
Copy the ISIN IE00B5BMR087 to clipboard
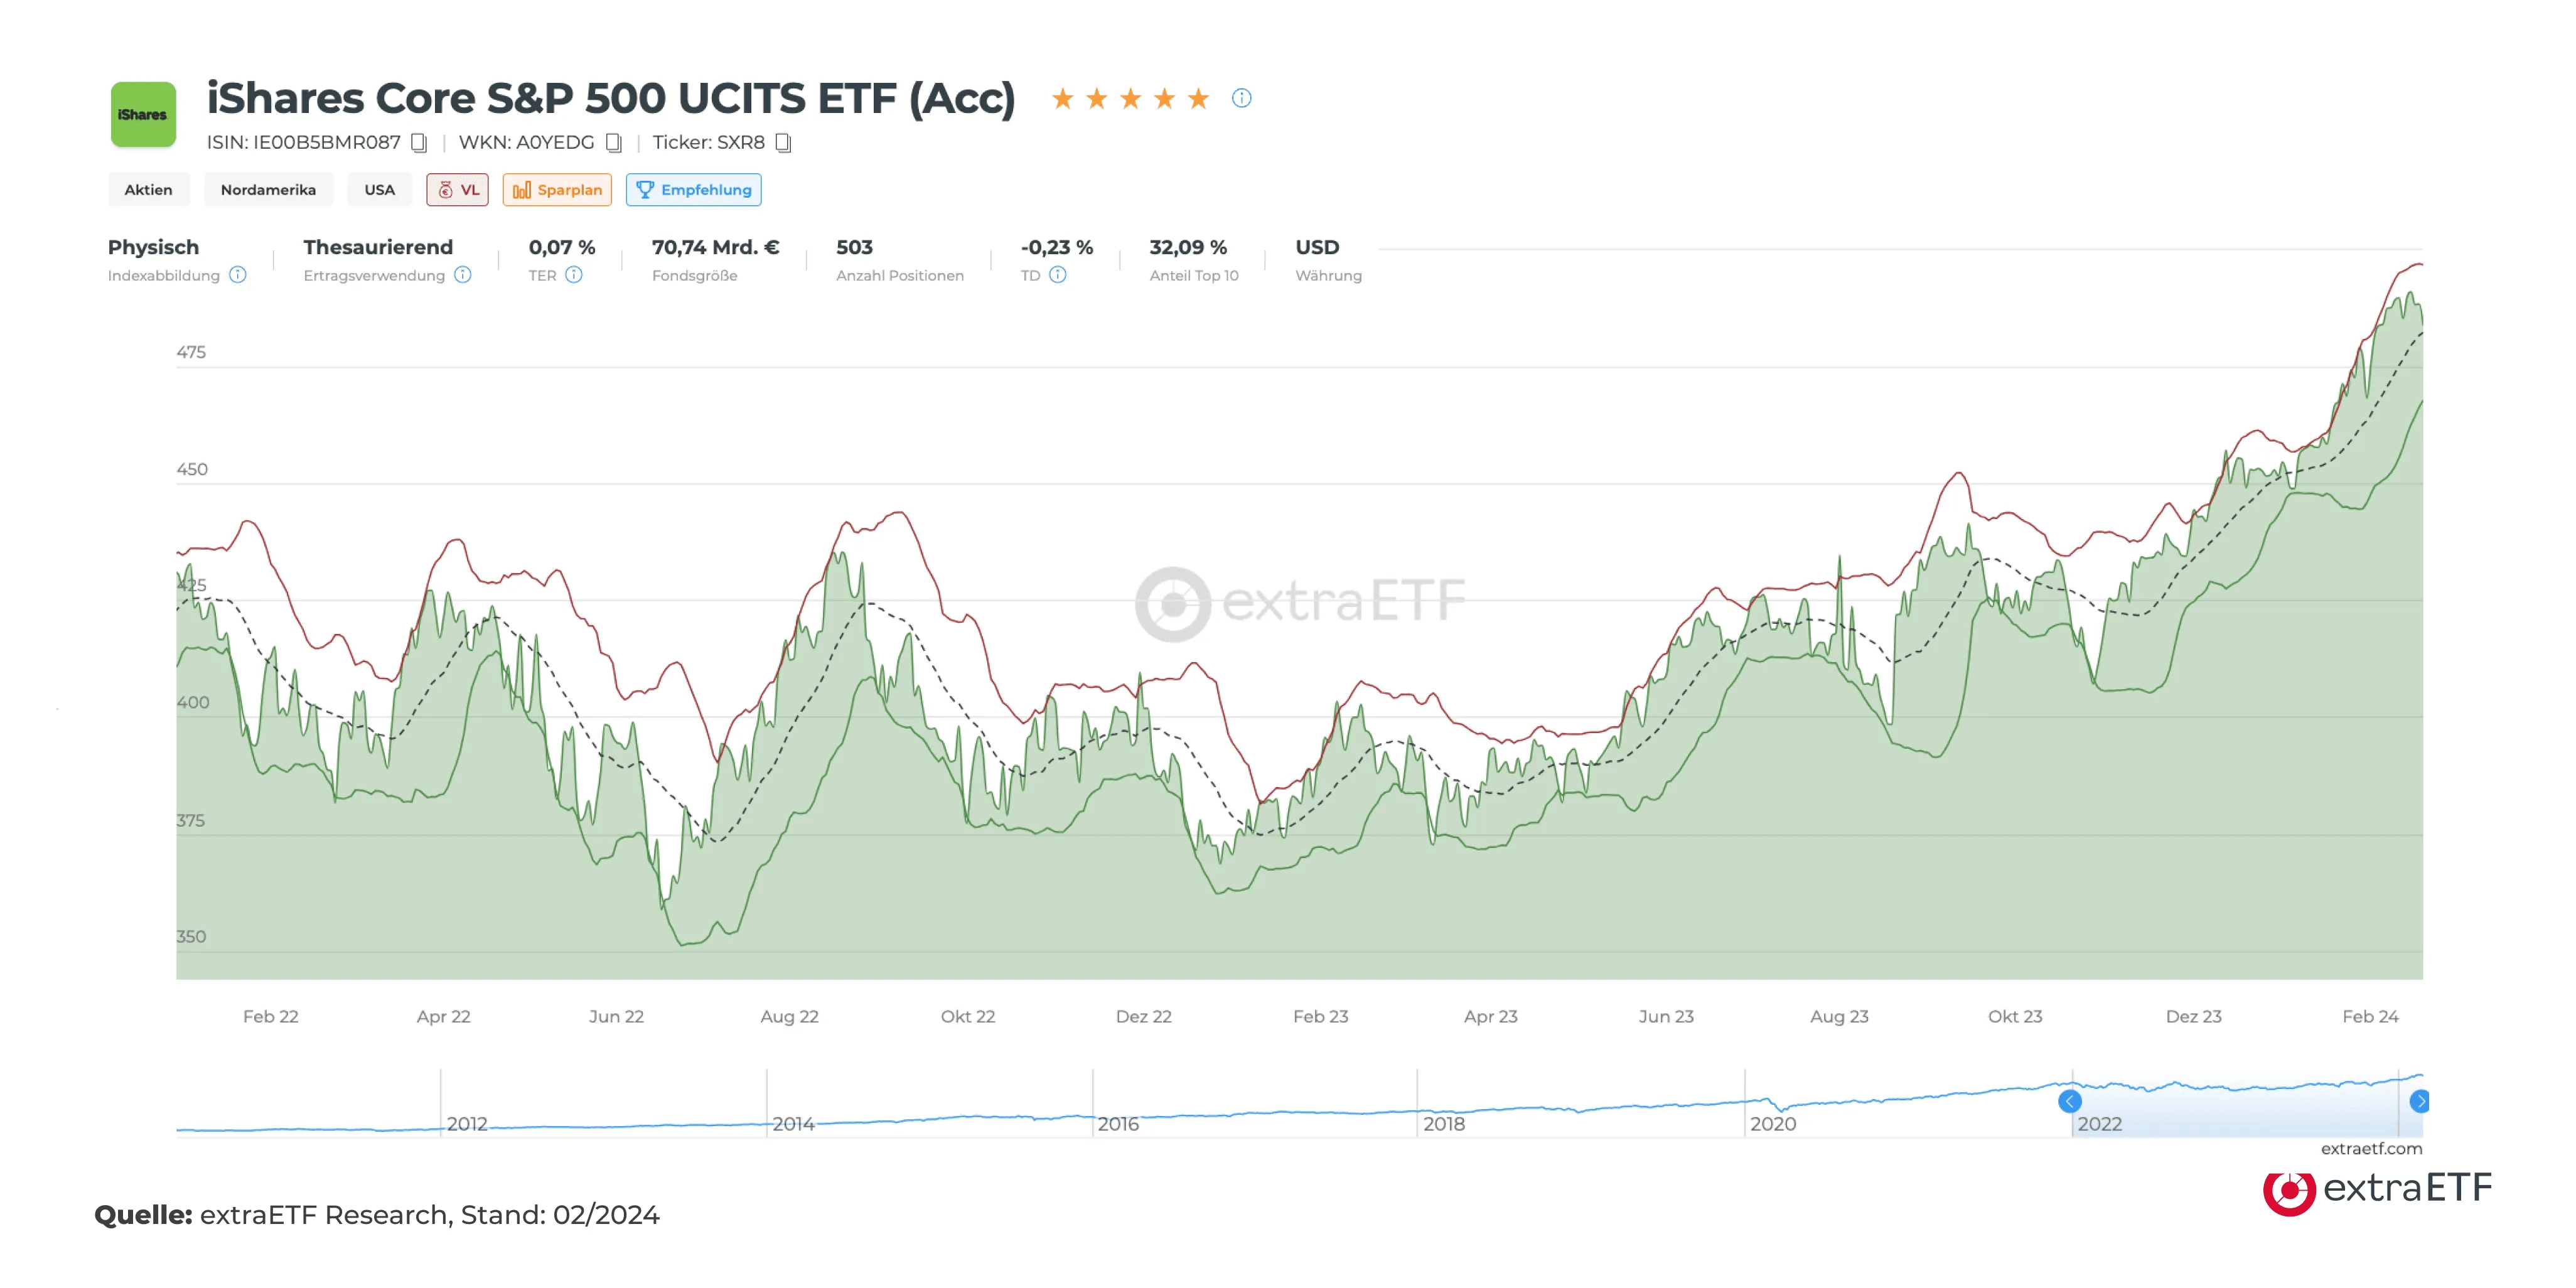[x=419, y=143]
